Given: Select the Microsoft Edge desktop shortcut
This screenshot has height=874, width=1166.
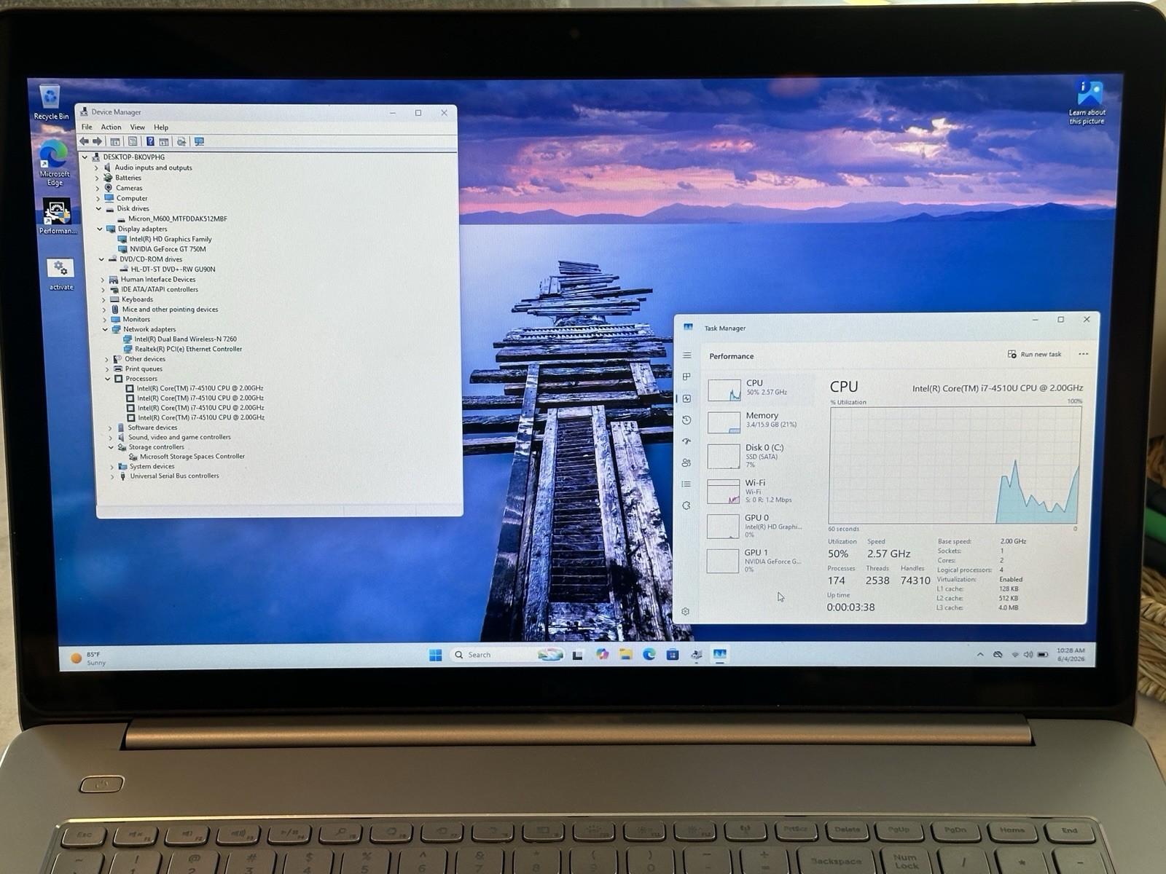Looking at the screenshot, I should point(55,162).
